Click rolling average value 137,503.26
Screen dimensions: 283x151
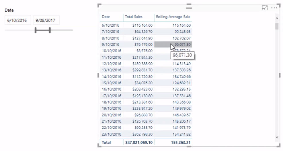(181, 70)
